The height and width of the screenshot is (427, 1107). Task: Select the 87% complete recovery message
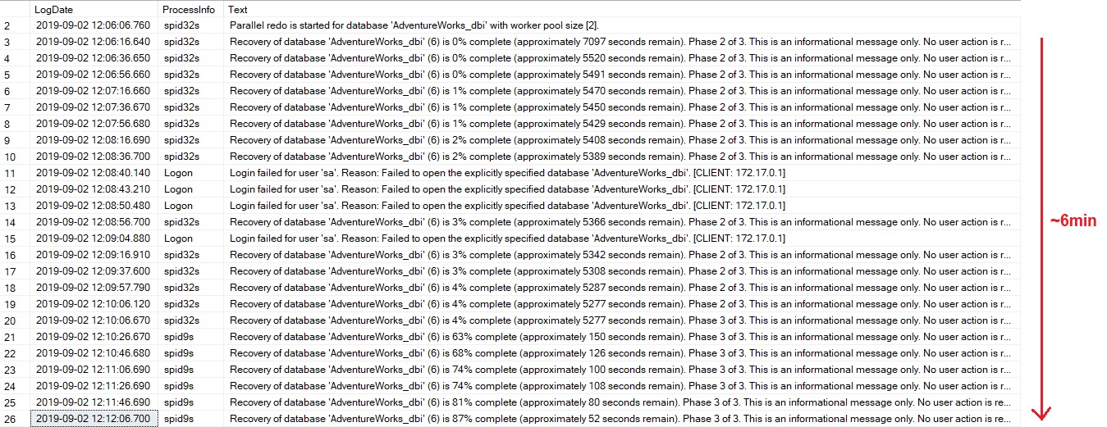[x=617, y=419]
